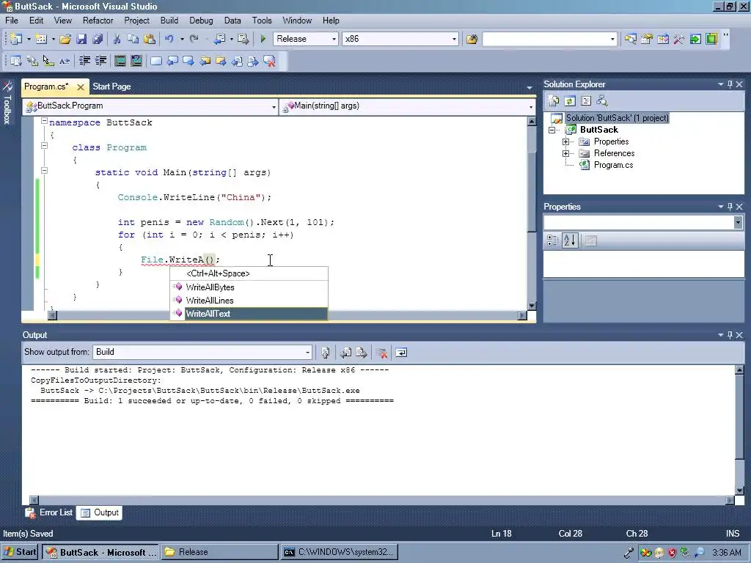
Task: Open the collapsed Toolbox side panel
Action: (x=7, y=103)
